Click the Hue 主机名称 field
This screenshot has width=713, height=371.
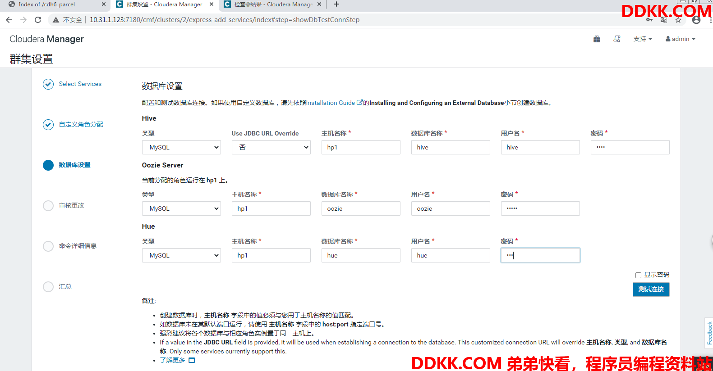tap(271, 255)
